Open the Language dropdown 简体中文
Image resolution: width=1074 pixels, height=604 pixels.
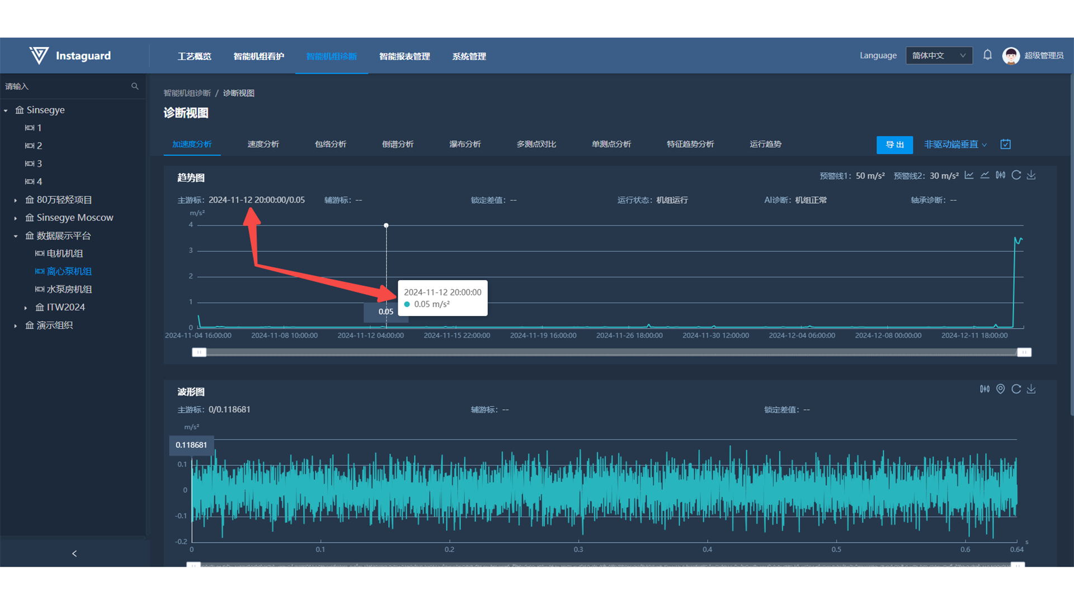pos(939,55)
